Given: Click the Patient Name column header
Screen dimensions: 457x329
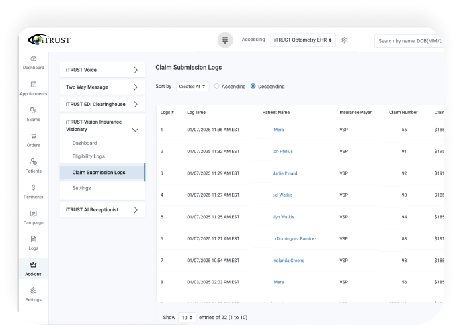Looking at the screenshot, I should (x=276, y=112).
